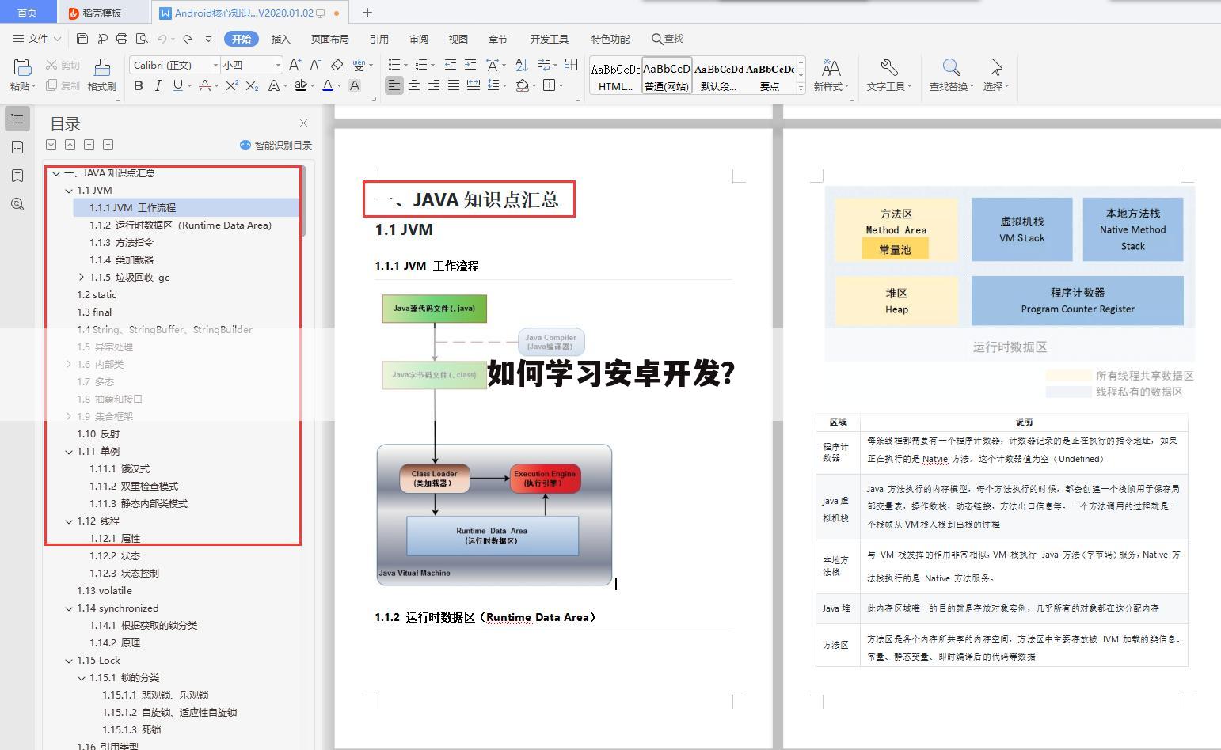Apply the font color swatch (A with underline)
Image resolution: width=1221 pixels, height=750 pixels.
tap(327, 85)
